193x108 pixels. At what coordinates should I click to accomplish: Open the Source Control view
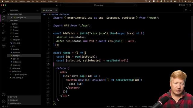pyautogui.click(x=4, y=25)
